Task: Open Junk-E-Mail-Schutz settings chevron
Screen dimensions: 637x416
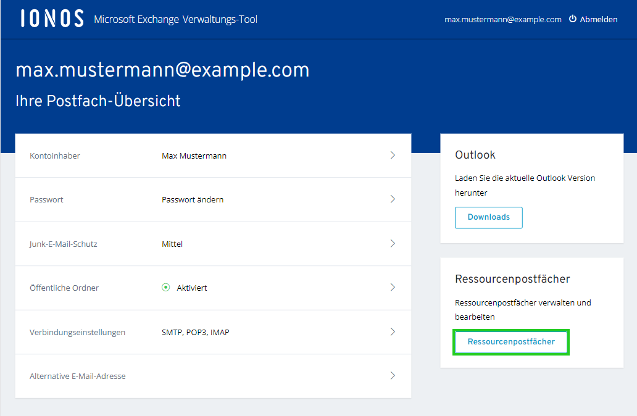Action: (x=393, y=243)
